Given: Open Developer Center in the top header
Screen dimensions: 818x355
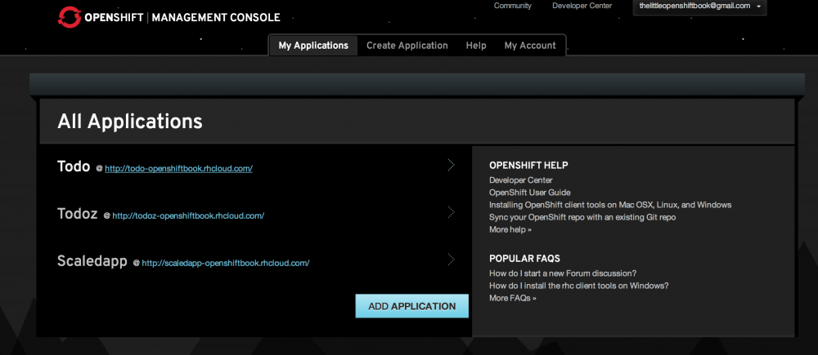Looking at the screenshot, I should (x=582, y=6).
